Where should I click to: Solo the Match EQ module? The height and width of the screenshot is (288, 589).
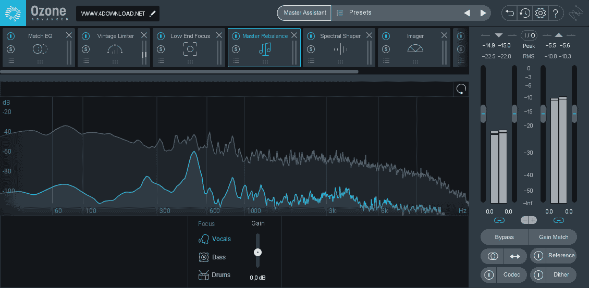[x=11, y=49]
